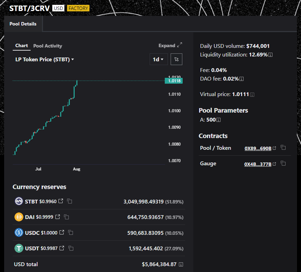Click the A parameter value 500
The height and width of the screenshot is (272, 301).
(211, 120)
